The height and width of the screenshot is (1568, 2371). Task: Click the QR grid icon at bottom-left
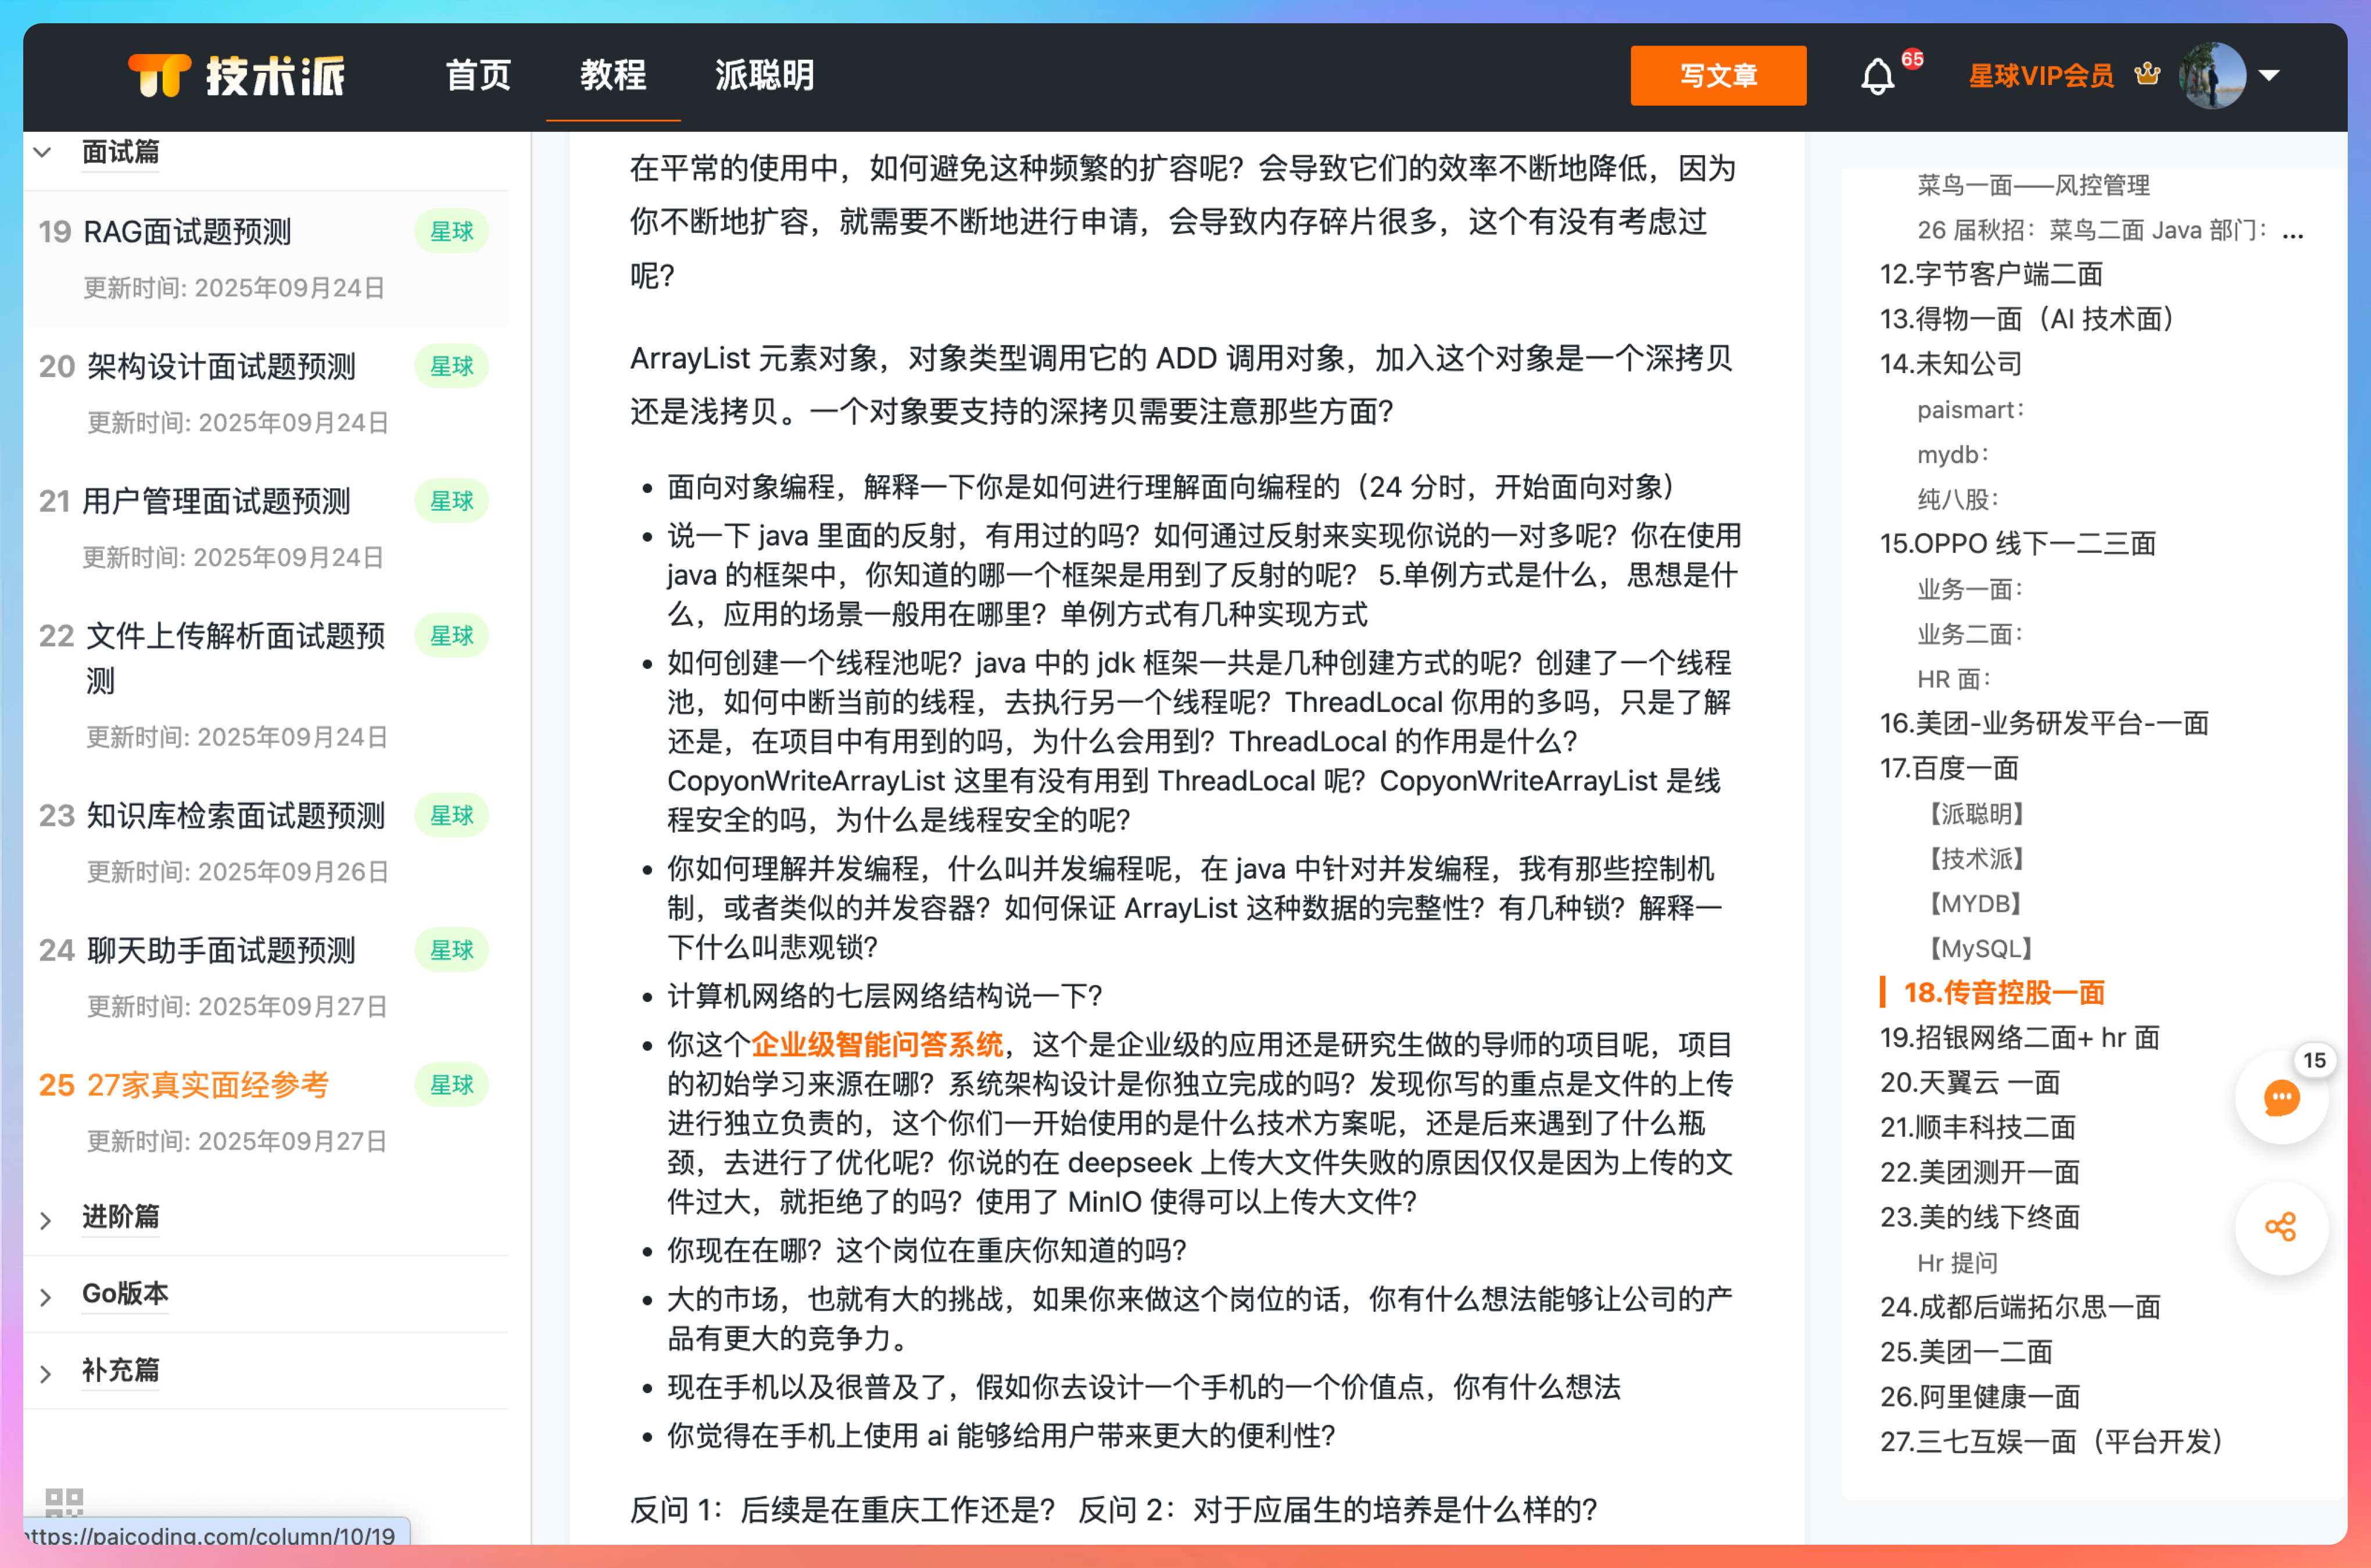(x=64, y=1501)
